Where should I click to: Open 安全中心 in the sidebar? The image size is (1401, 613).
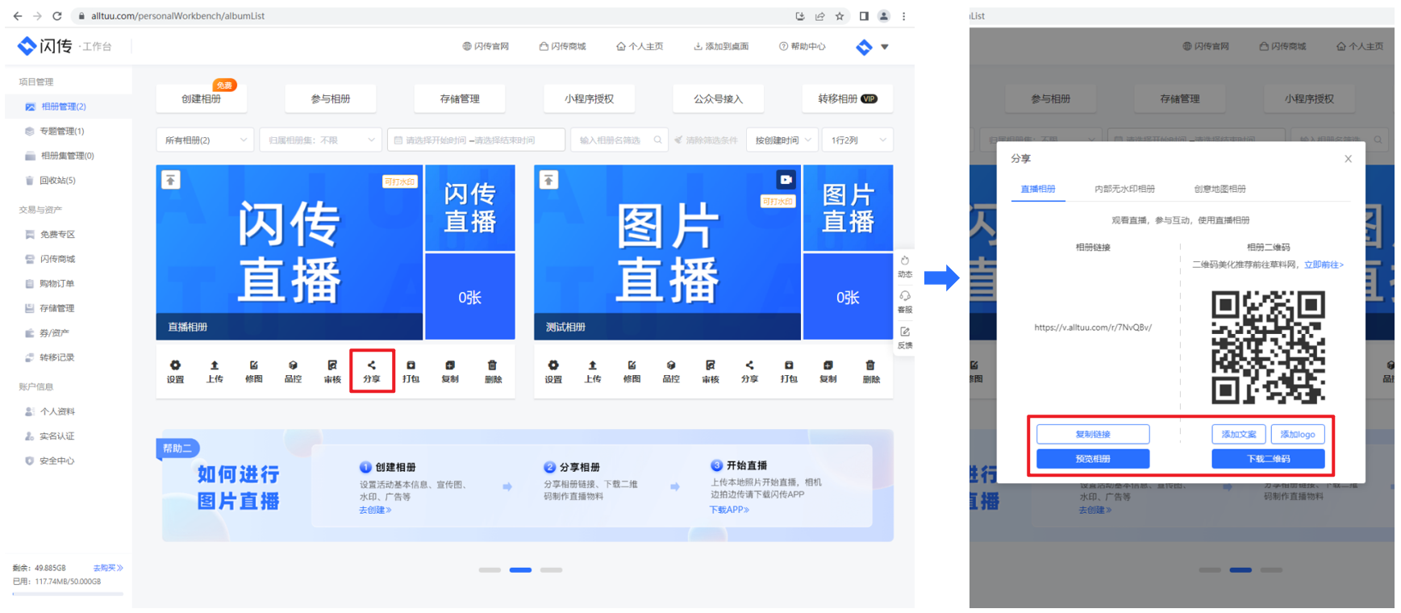(57, 461)
